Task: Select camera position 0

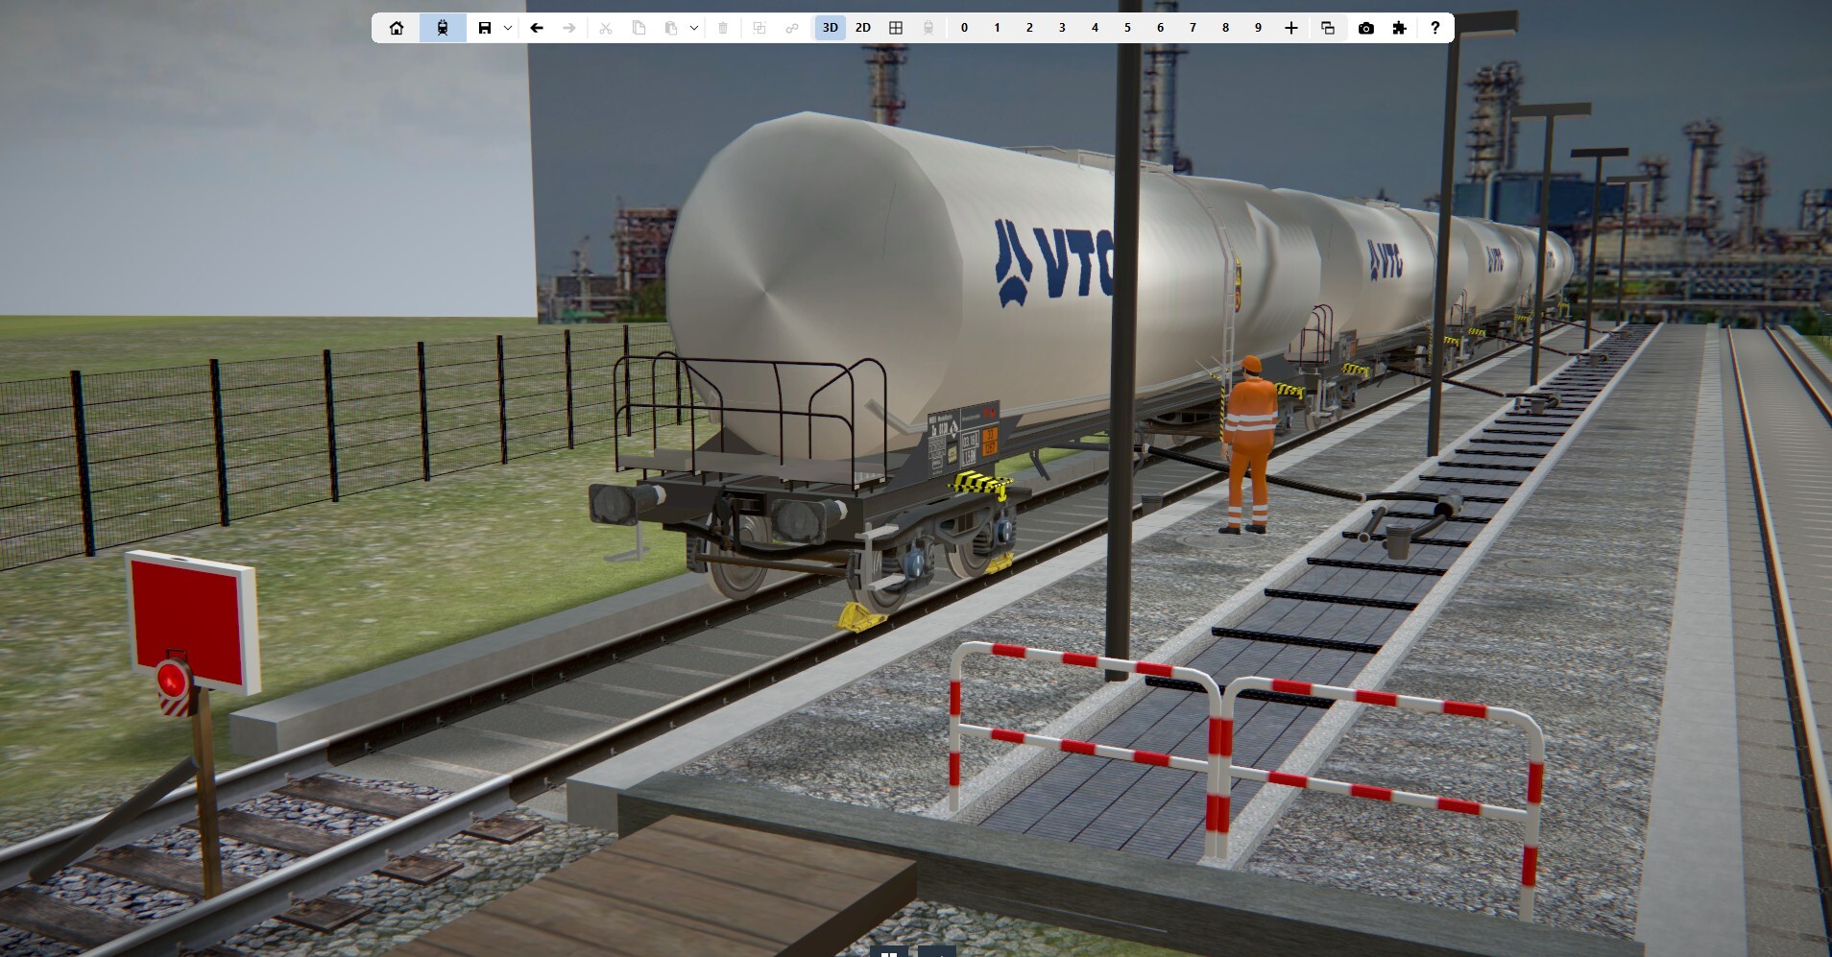Action: pyautogui.click(x=964, y=28)
